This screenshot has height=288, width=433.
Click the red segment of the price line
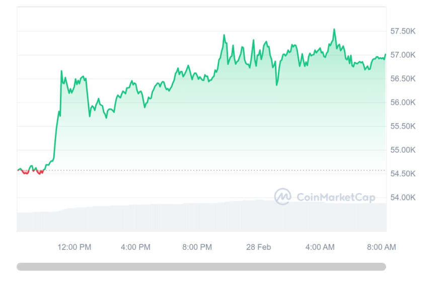26,172
